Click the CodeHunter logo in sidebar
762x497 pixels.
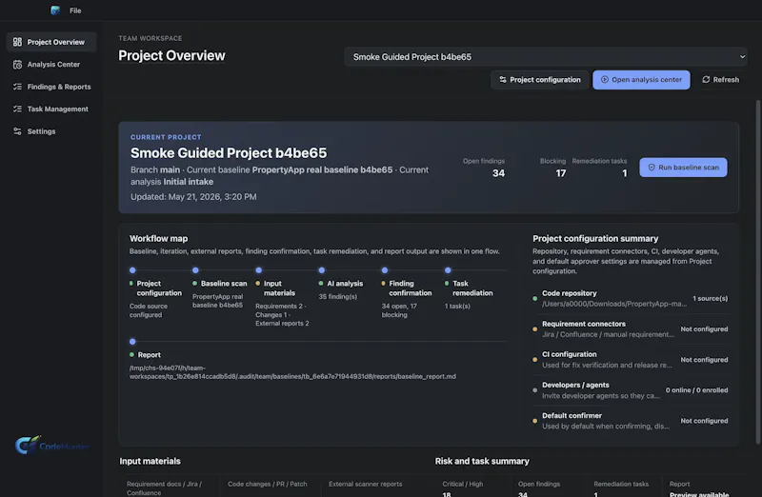(51, 445)
